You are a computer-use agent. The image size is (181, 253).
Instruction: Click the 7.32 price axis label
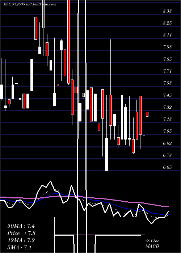pos(167,107)
